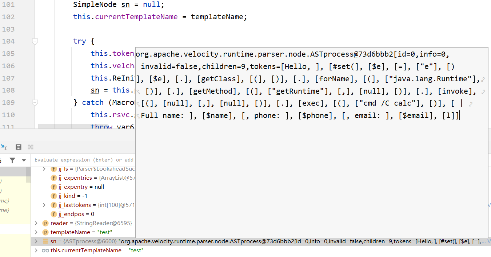This screenshot has height=257, width=491.
Task: Click the 'SimpleNode sn = null;' code line
Action: coord(119,5)
